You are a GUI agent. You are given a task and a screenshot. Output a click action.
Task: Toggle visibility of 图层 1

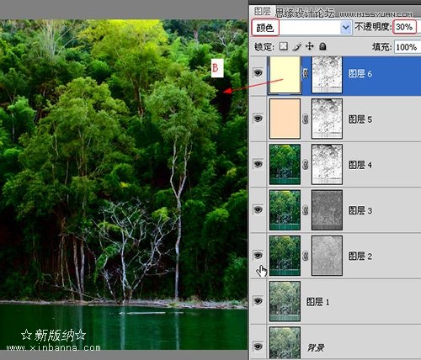[258, 301]
